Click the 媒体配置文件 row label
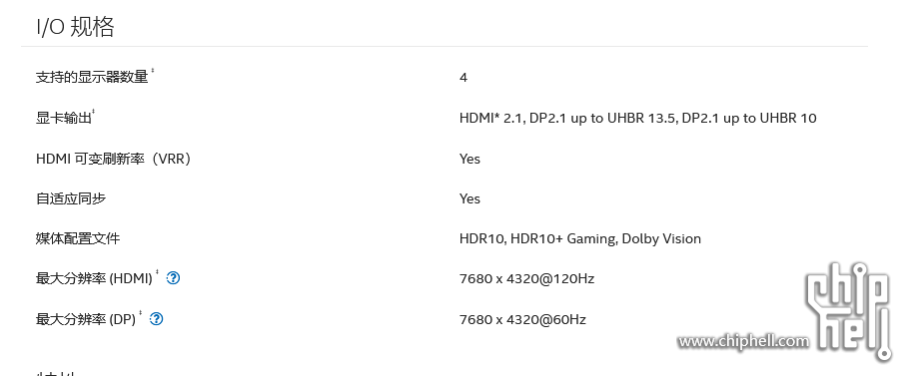 pyautogui.click(x=78, y=238)
